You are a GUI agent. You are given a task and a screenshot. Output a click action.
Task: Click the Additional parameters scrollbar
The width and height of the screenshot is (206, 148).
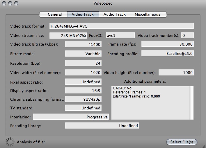[x=191, y=103]
